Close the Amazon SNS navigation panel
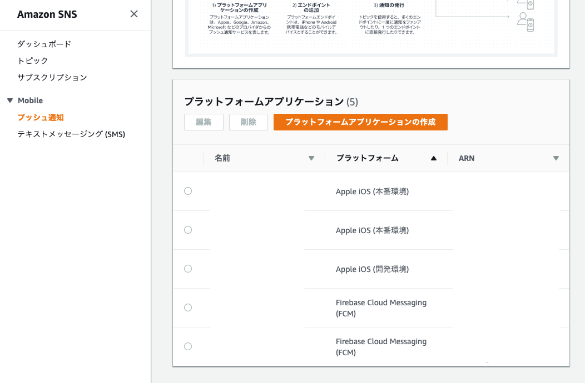 [x=134, y=14]
